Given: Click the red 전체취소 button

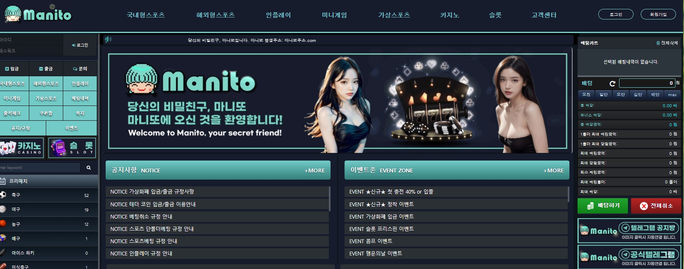Looking at the screenshot, I should pyautogui.click(x=656, y=205).
